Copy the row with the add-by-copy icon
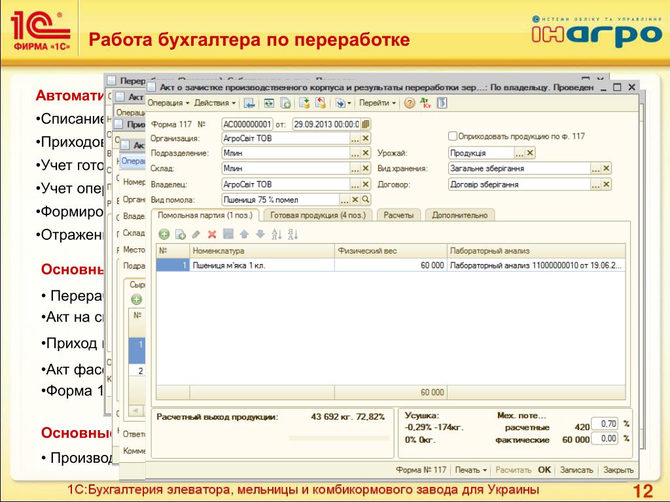The width and height of the screenshot is (670, 502). pos(181,234)
